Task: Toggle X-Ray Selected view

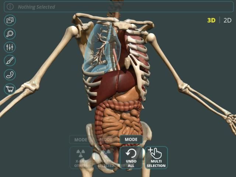Action: [x=106, y=158]
